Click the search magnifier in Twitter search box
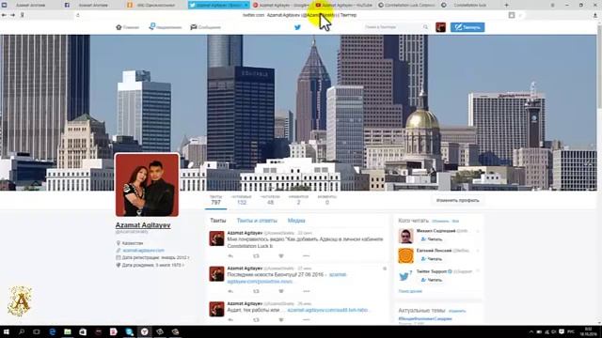Screen dimensions: 602x338 (x=425, y=27)
